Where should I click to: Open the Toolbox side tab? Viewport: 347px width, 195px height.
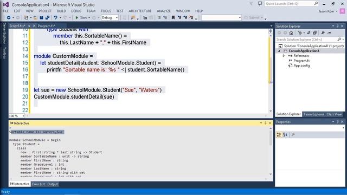tap(4, 53)
